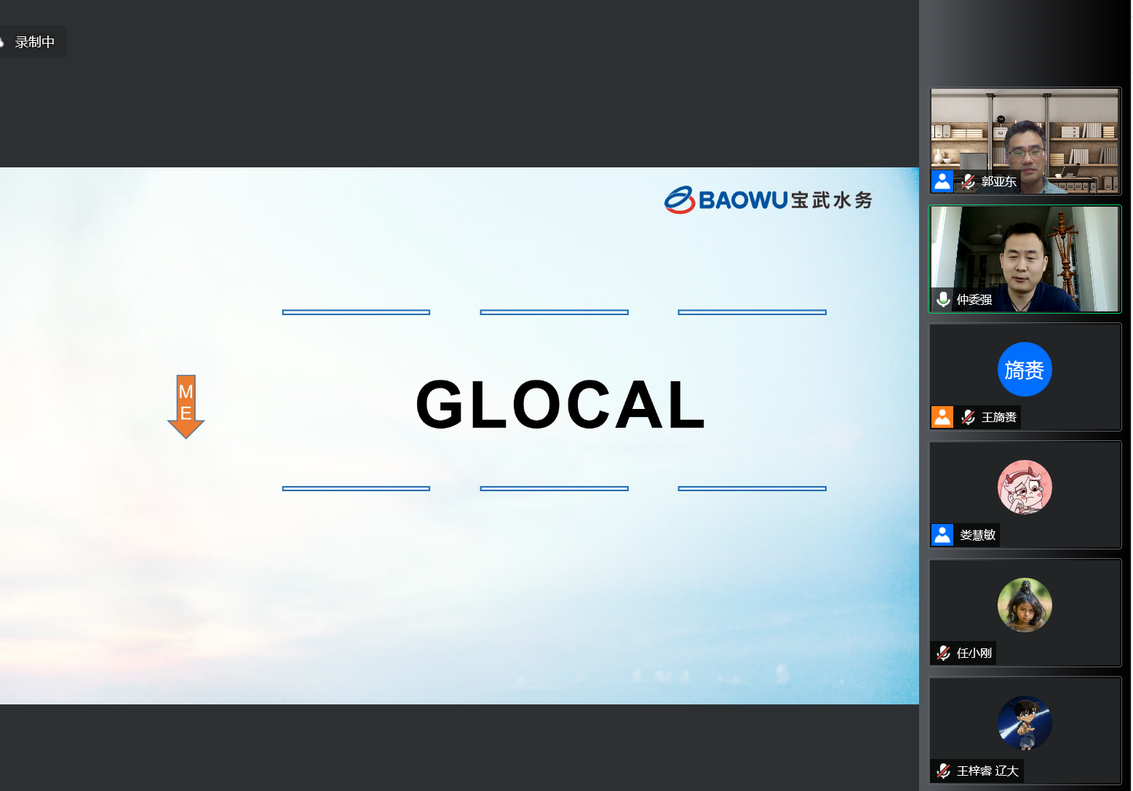Click 娄慧敏's pink cartoon avatar
This screenshot has height=791, width=1133.
pyautogui.click(x=1025, y=487)
